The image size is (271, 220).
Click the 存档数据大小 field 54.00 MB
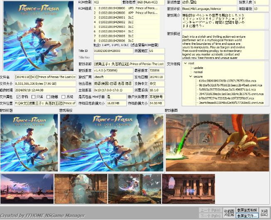[157, 103]
